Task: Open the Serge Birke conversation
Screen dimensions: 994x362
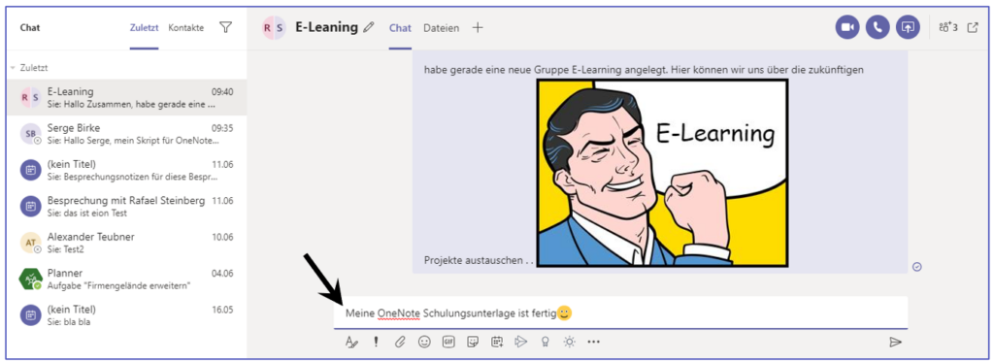Action: [x=127, y=134]
